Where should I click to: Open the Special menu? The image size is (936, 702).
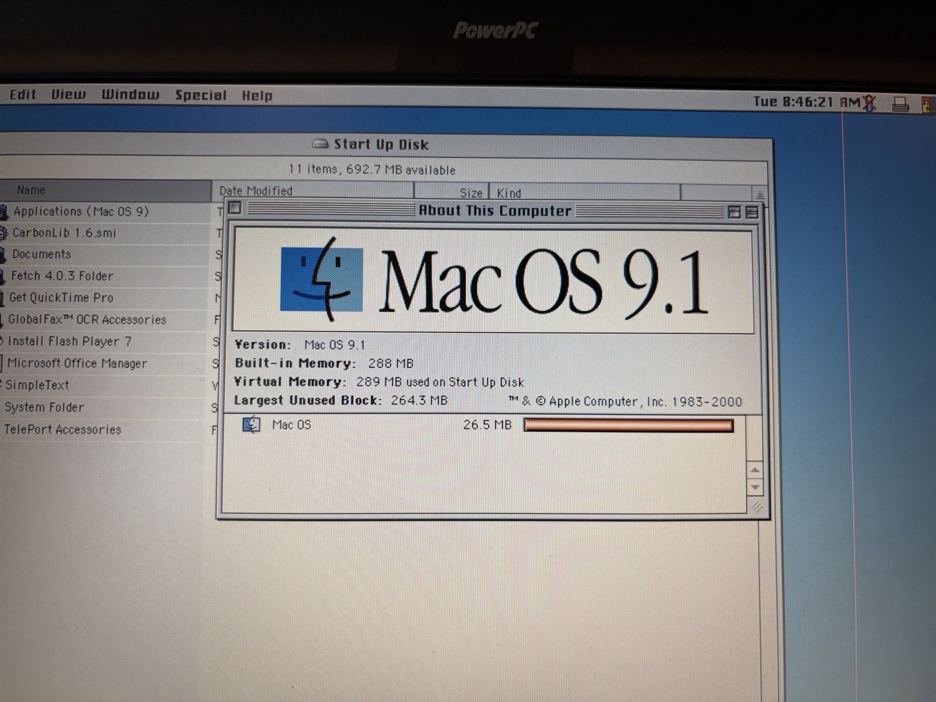tap(201, 95)
